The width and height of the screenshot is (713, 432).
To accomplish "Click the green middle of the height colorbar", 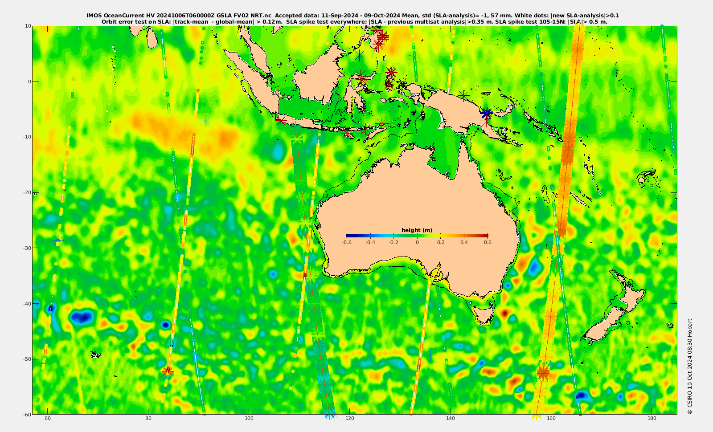I will tap(417, 236).
